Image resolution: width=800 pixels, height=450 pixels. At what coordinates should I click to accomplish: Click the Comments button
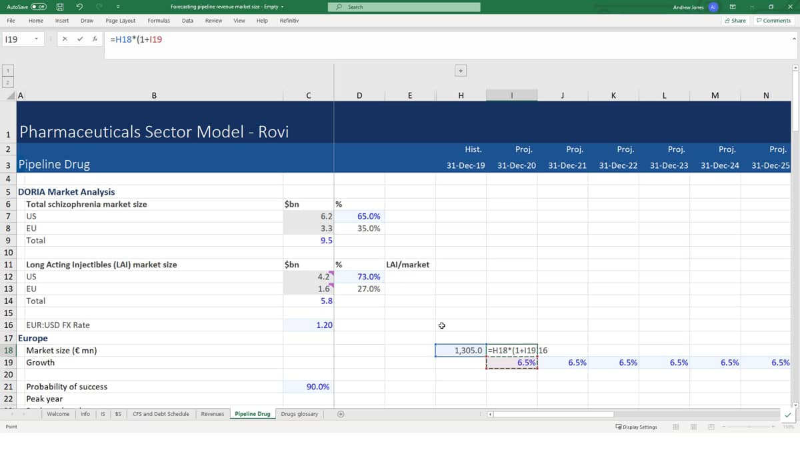773,21
